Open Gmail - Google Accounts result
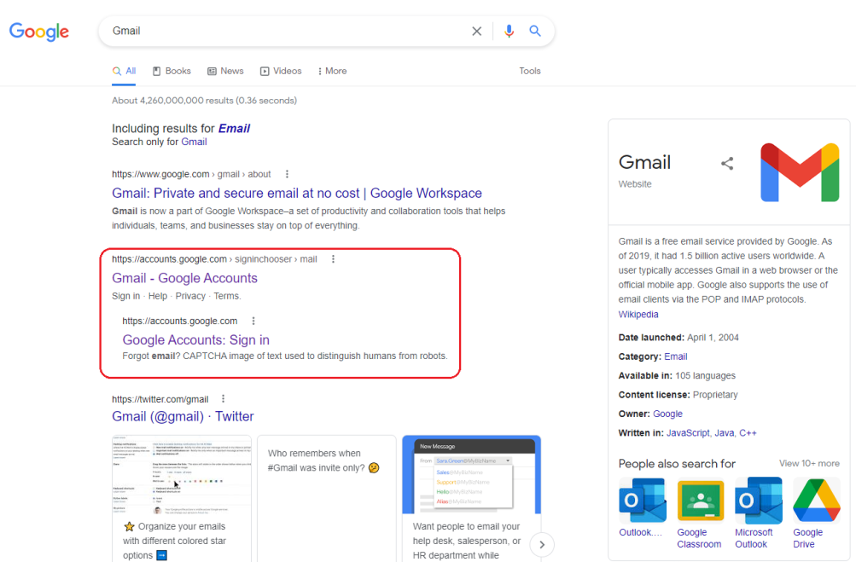856x562 pixels. (x=184, y=278)
